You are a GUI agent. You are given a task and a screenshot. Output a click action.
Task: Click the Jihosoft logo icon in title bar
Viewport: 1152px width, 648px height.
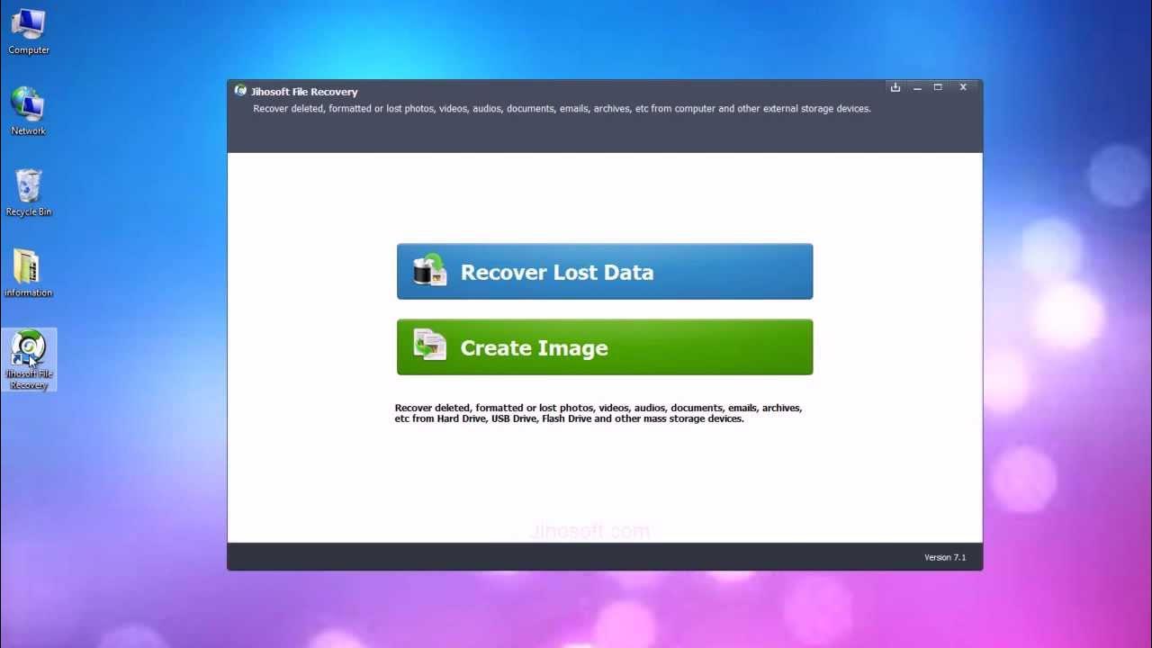point(240,91)
